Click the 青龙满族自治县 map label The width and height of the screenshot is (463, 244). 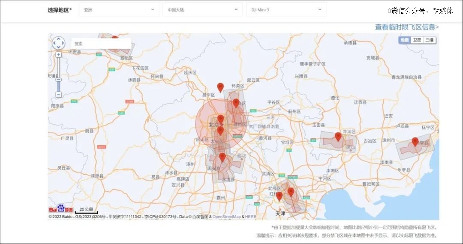pyautogui.click(x=406, y=77)
